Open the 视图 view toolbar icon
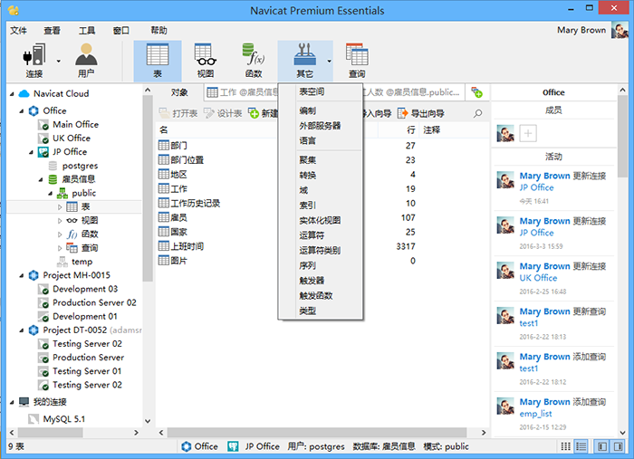634x459 pixels. tap(206, 61)
